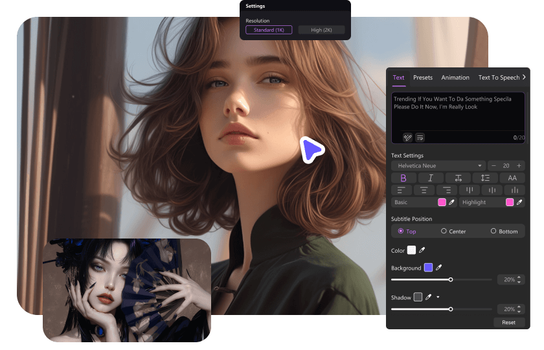The width and height of the screenshot is (544, 350).
Task: Click the AI text magic wand icon
Action: (408, 137)
